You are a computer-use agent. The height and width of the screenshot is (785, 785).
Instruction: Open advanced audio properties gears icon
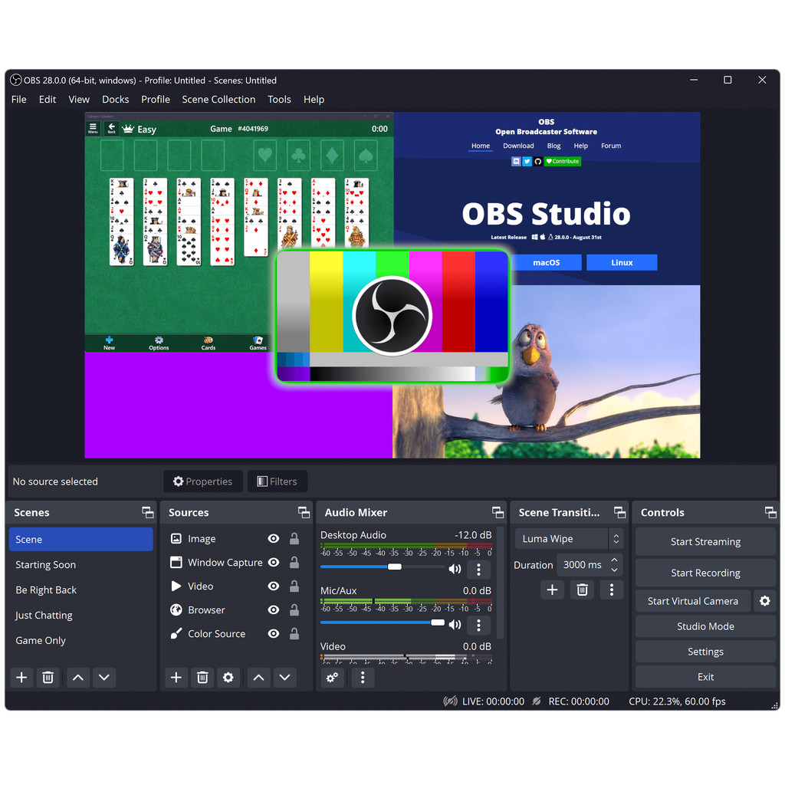[333, 678]
